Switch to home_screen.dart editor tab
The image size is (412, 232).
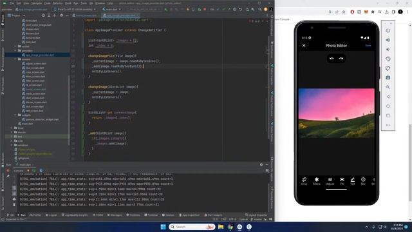[x=84, y=15]
